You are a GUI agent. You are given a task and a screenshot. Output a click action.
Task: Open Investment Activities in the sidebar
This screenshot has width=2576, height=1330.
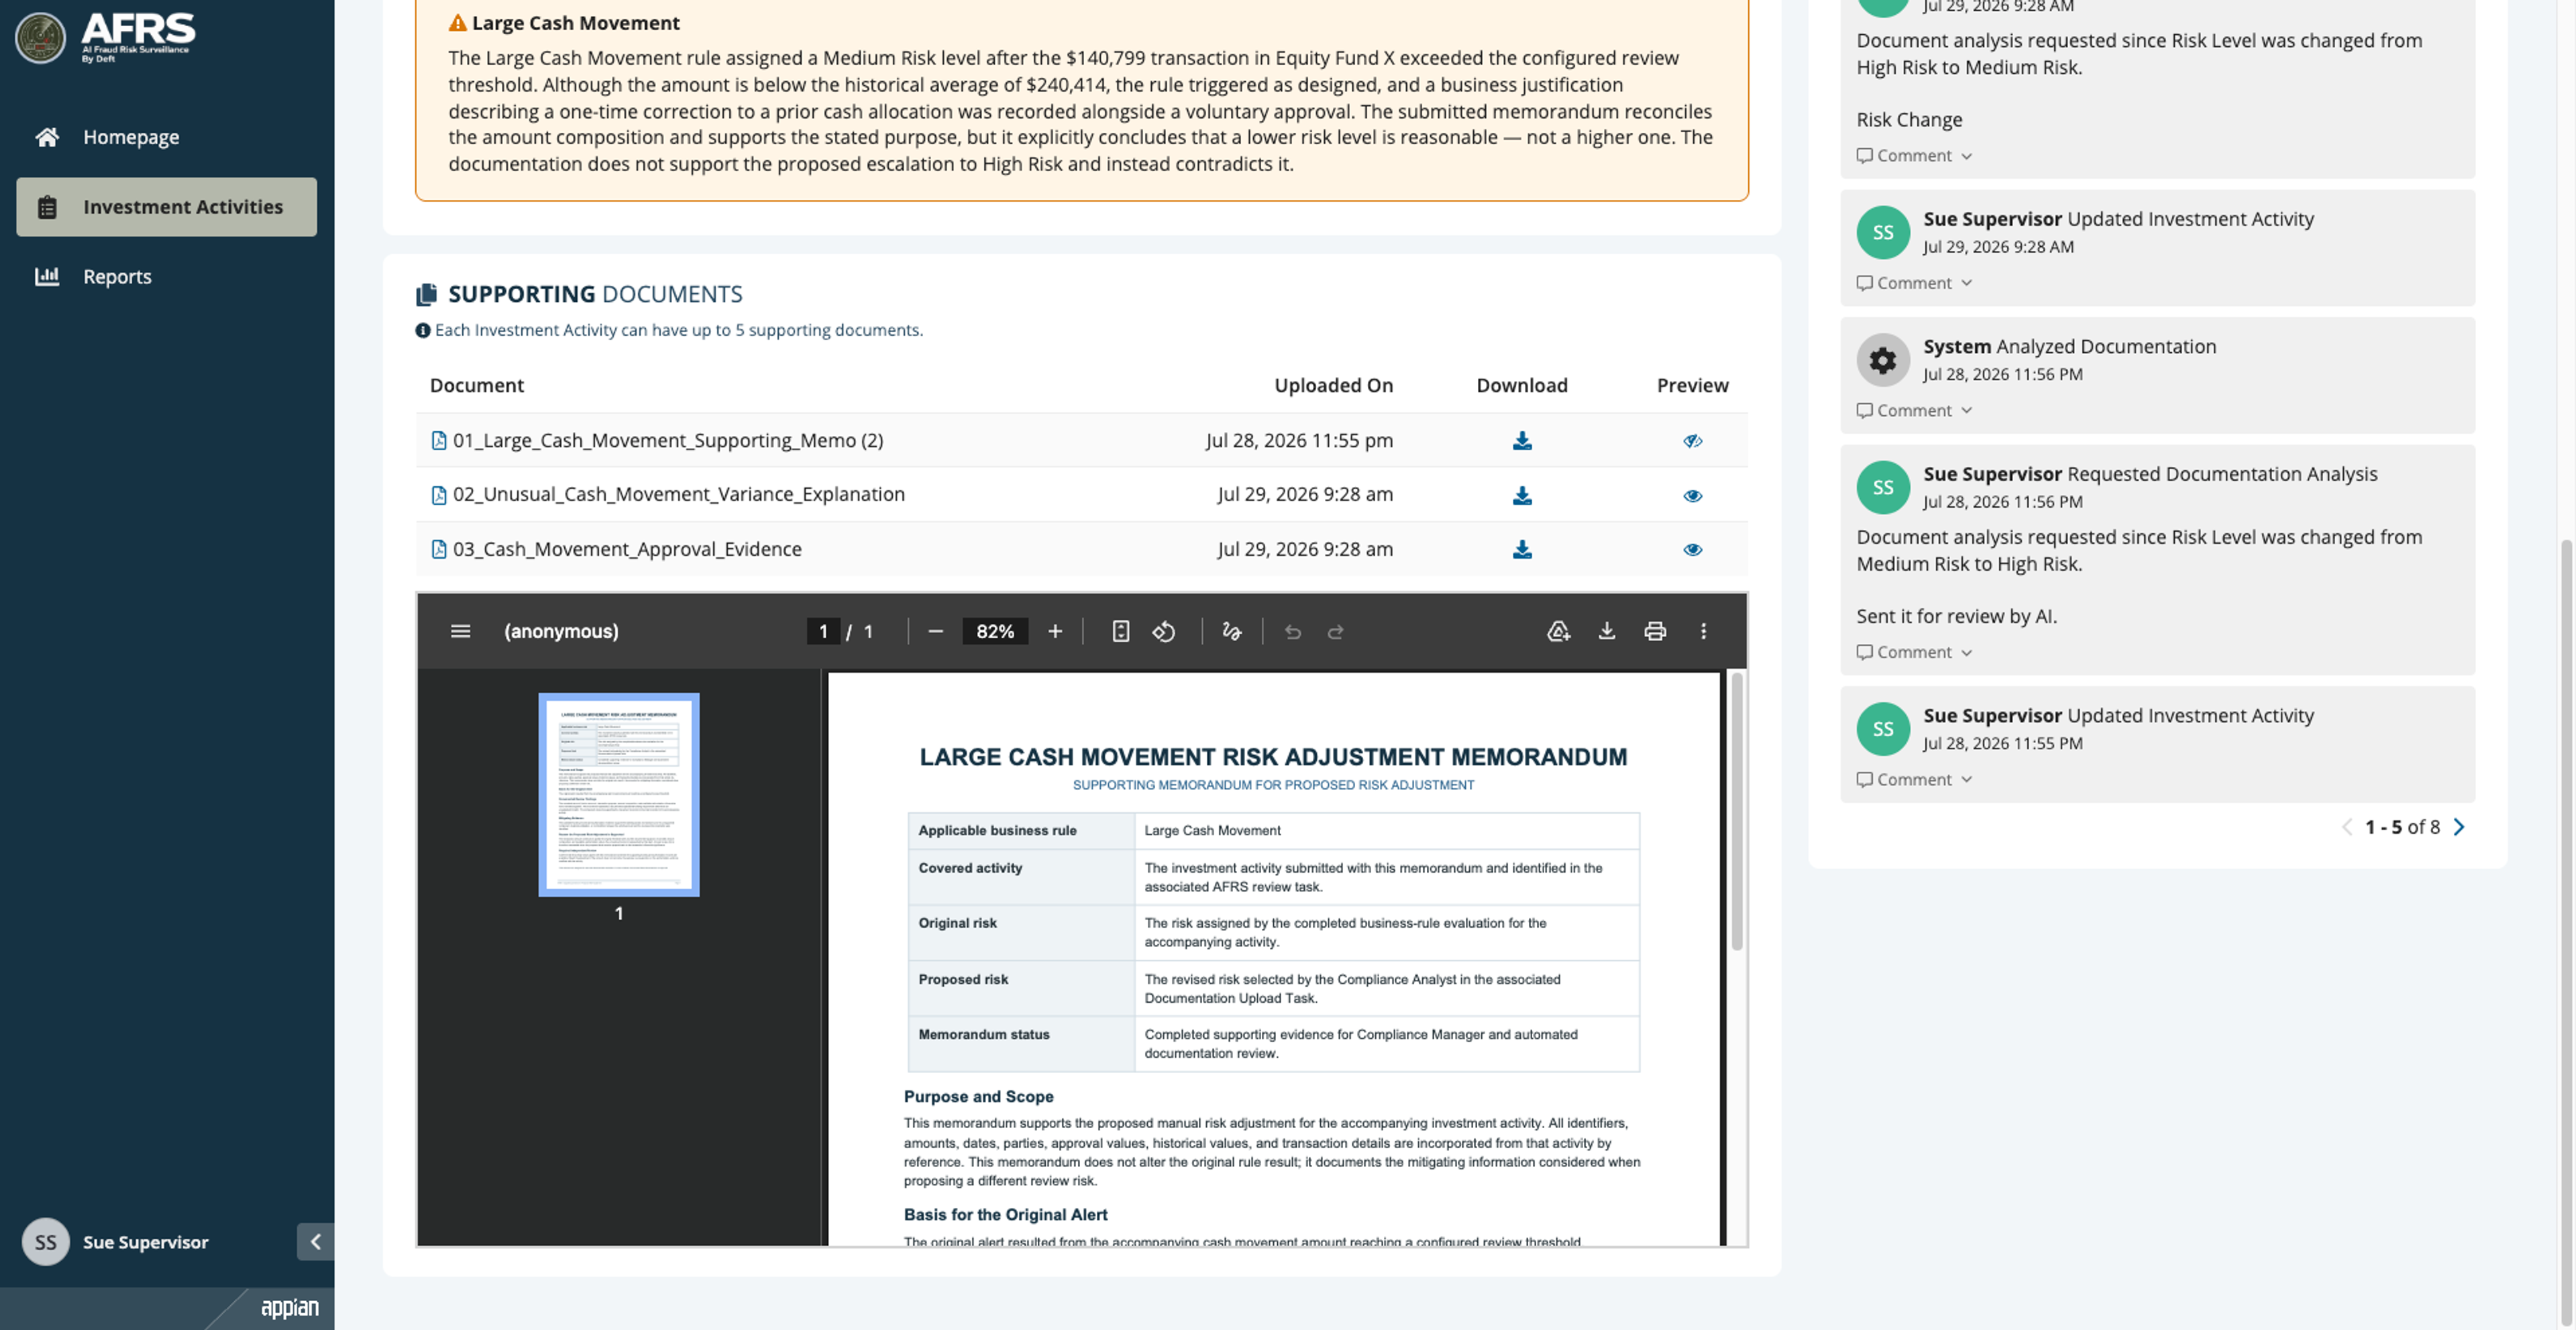tap(166, 207)
